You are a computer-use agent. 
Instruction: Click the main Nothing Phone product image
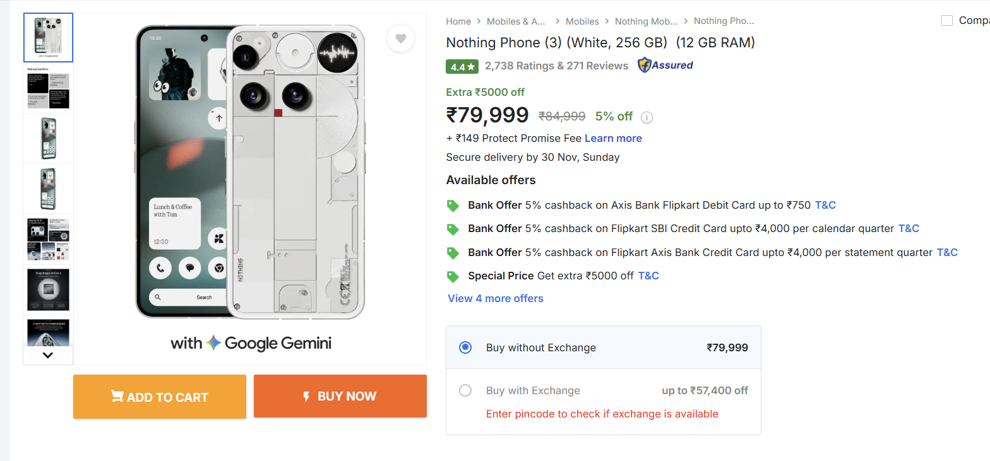[250, 172]
